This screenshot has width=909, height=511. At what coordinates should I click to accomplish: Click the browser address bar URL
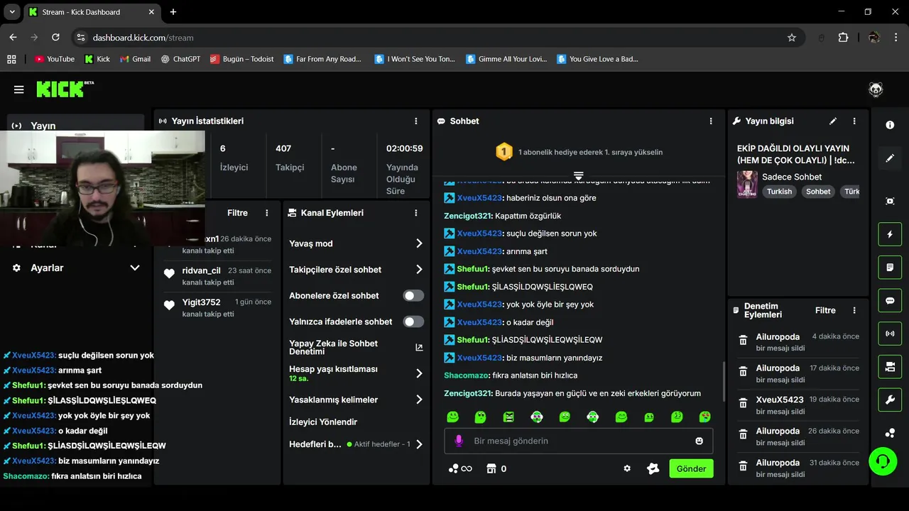143,38
